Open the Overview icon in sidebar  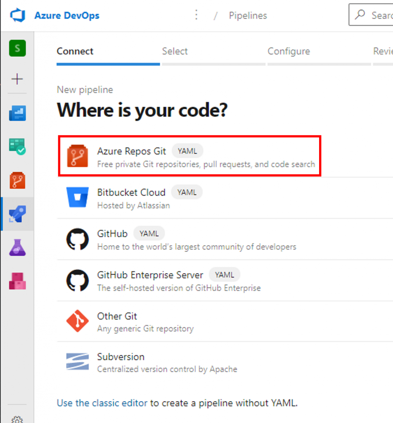click(17, 113)
